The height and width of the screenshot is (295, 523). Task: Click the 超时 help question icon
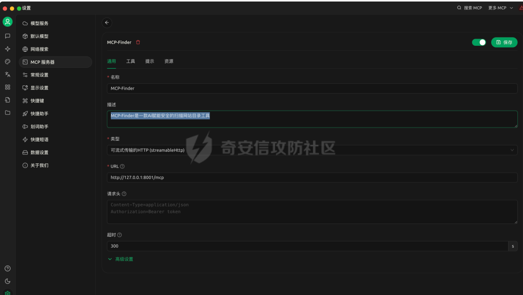[120, 235]
